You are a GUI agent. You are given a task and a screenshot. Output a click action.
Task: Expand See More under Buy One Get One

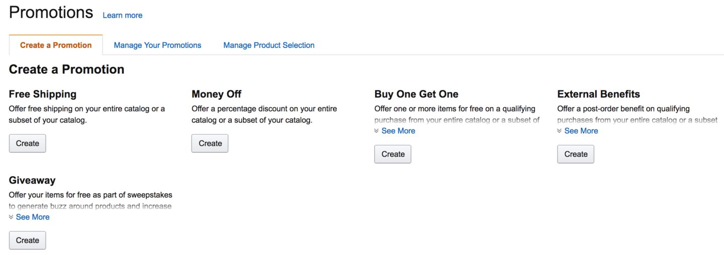[x=398, y=131]
